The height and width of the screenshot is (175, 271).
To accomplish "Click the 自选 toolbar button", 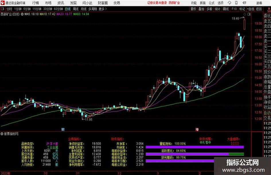I will click(x=251, y=9).
